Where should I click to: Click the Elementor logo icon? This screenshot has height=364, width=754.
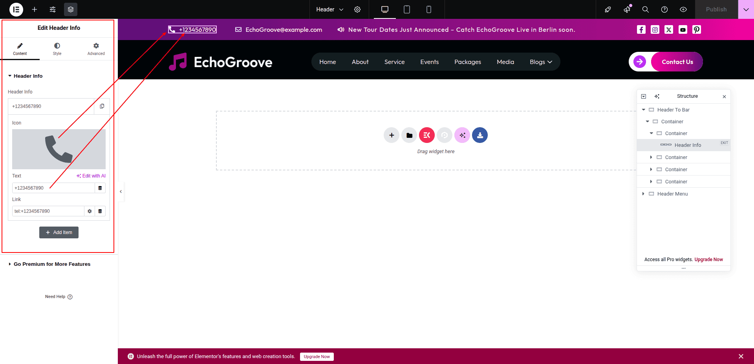[16, 9]
